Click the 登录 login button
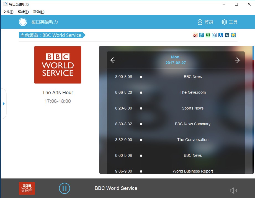The width and height of the screenshot is (255, 198). [205, 22]
